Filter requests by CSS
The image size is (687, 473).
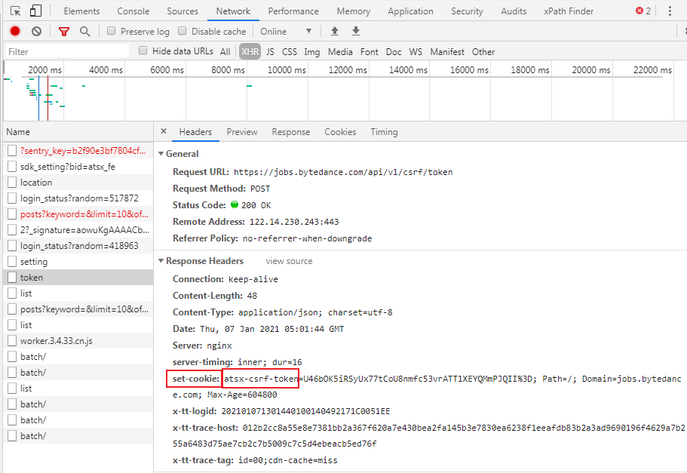pyautogui.click(x=289, y=52)
